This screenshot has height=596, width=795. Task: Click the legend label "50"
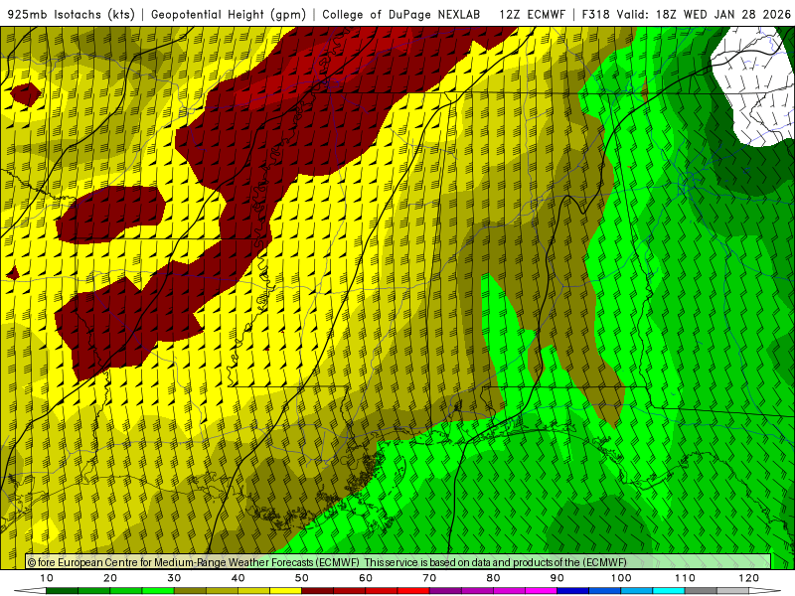coord(302,578)
